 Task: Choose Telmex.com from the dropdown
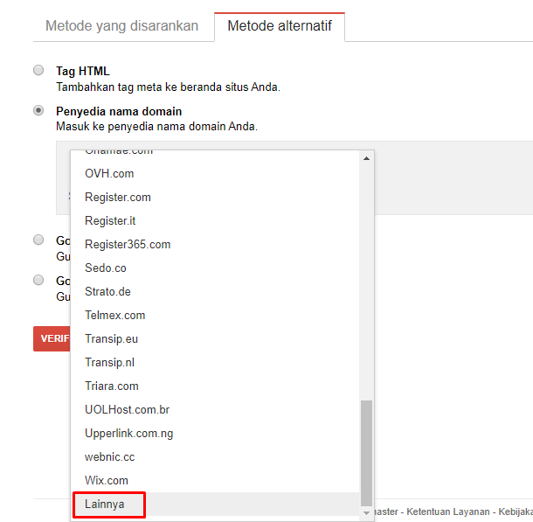point(115,315)
